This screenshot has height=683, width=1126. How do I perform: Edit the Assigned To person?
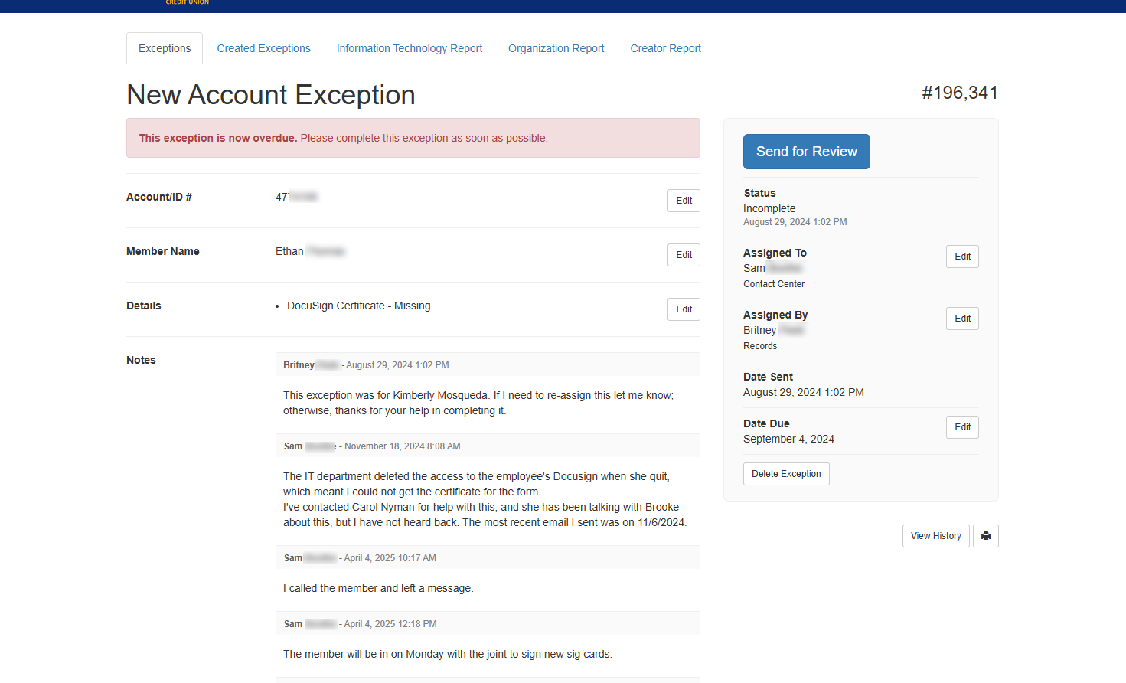click(962, 257)
